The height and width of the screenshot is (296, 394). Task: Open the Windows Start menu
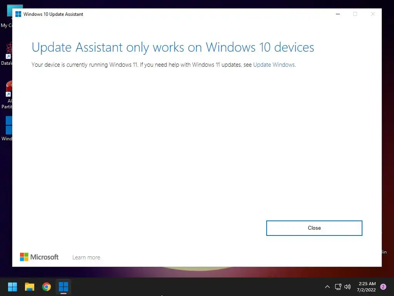pos(12,287)
